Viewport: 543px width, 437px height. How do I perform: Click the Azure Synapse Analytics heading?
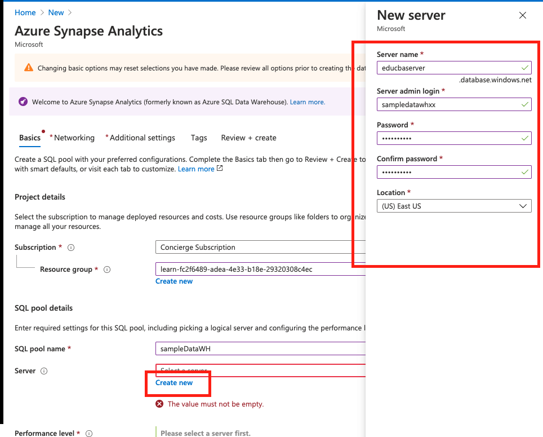[88, 31]
